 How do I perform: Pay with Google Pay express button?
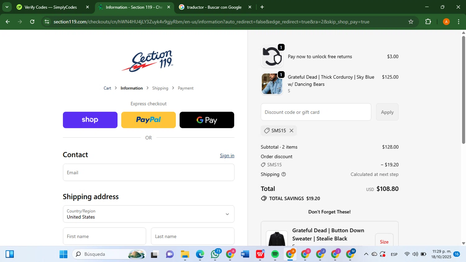coord(207,120)
